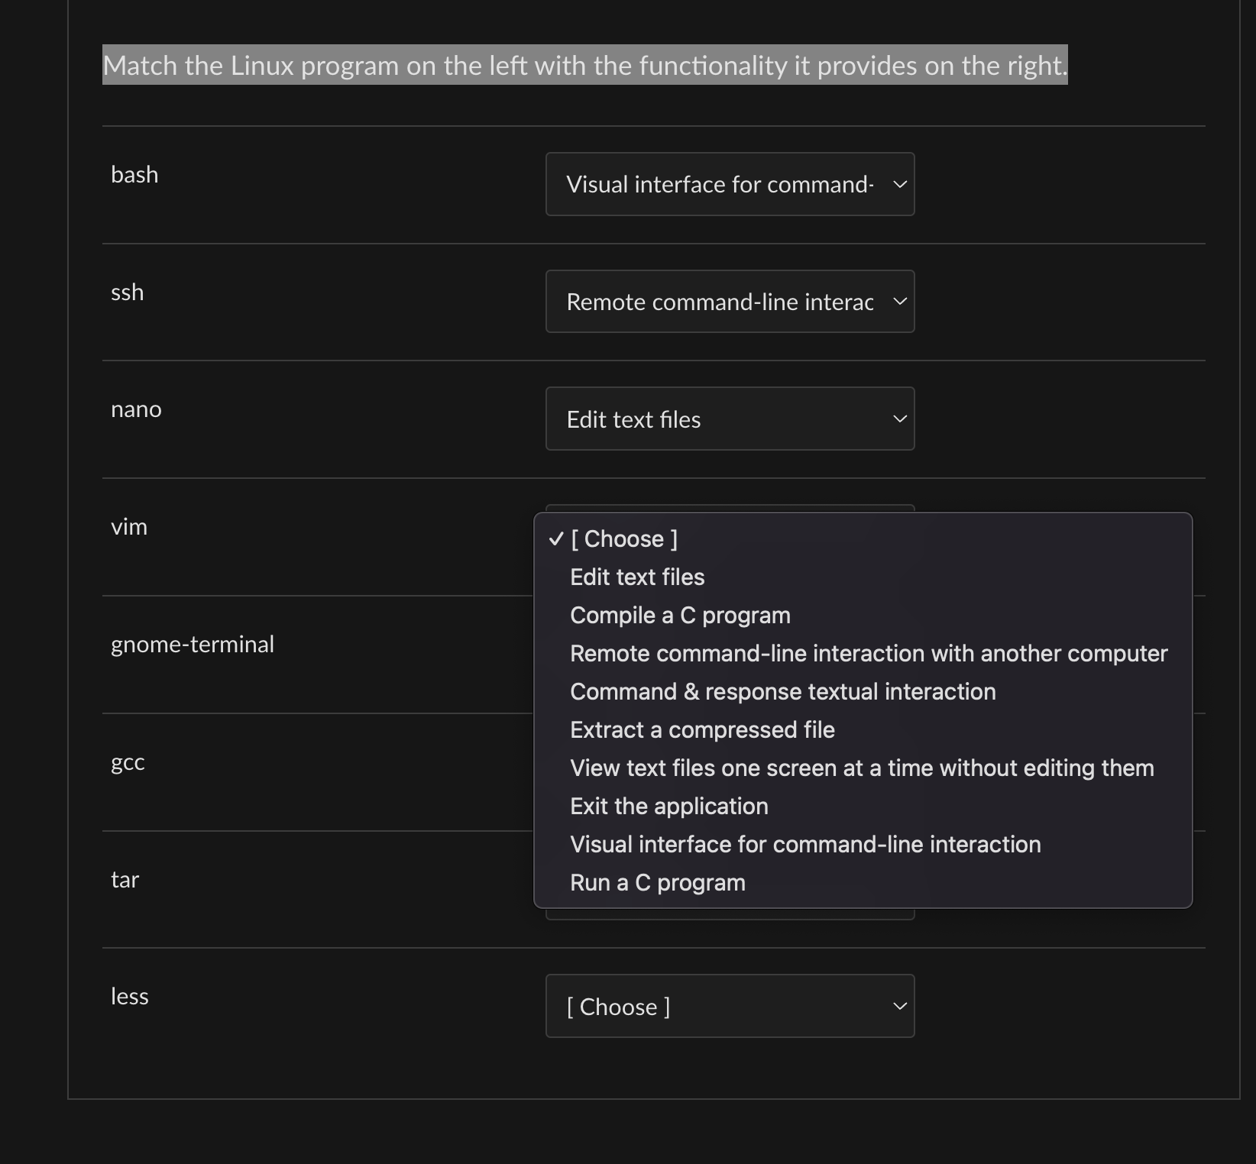Click the 'gcc' program label

[x=128, y=762]
